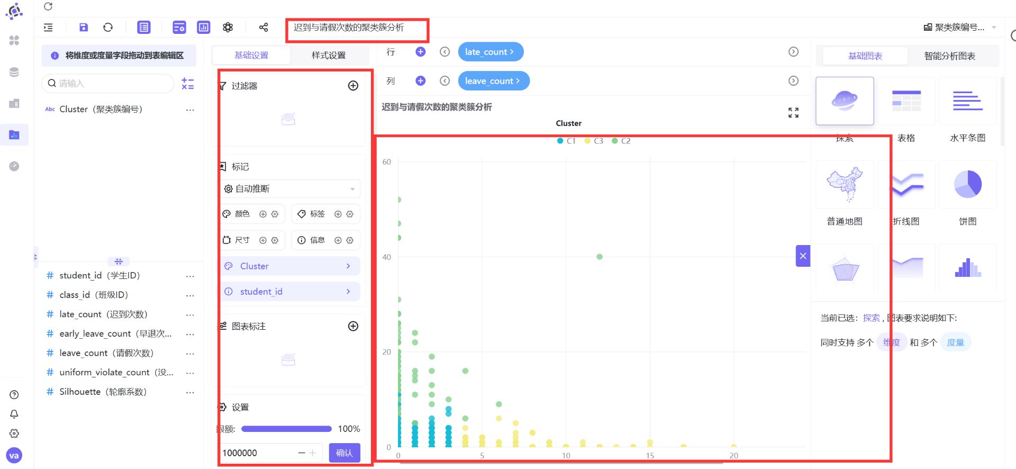Open the database icon in sidebar
This screenshot has width=1016, height=469.
14,73
